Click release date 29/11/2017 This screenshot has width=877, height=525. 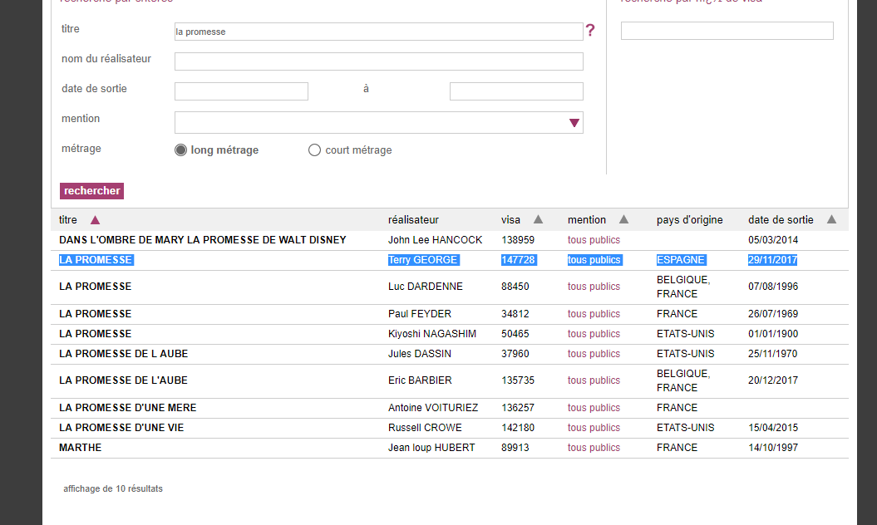coord(773,260)
